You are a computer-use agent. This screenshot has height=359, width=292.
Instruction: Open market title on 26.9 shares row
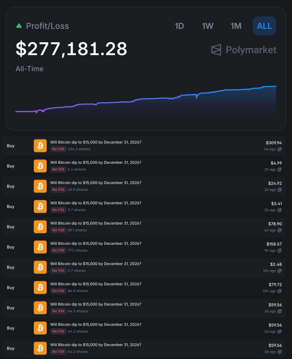click(x=96, y=183)
